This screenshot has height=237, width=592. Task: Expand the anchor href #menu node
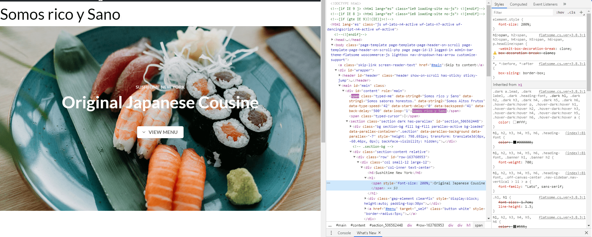[x=365, y=208]
